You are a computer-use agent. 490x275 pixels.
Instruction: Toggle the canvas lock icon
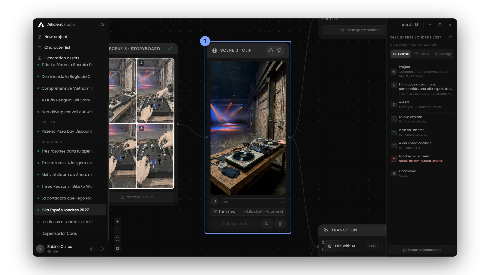click(x=118, y=248)
